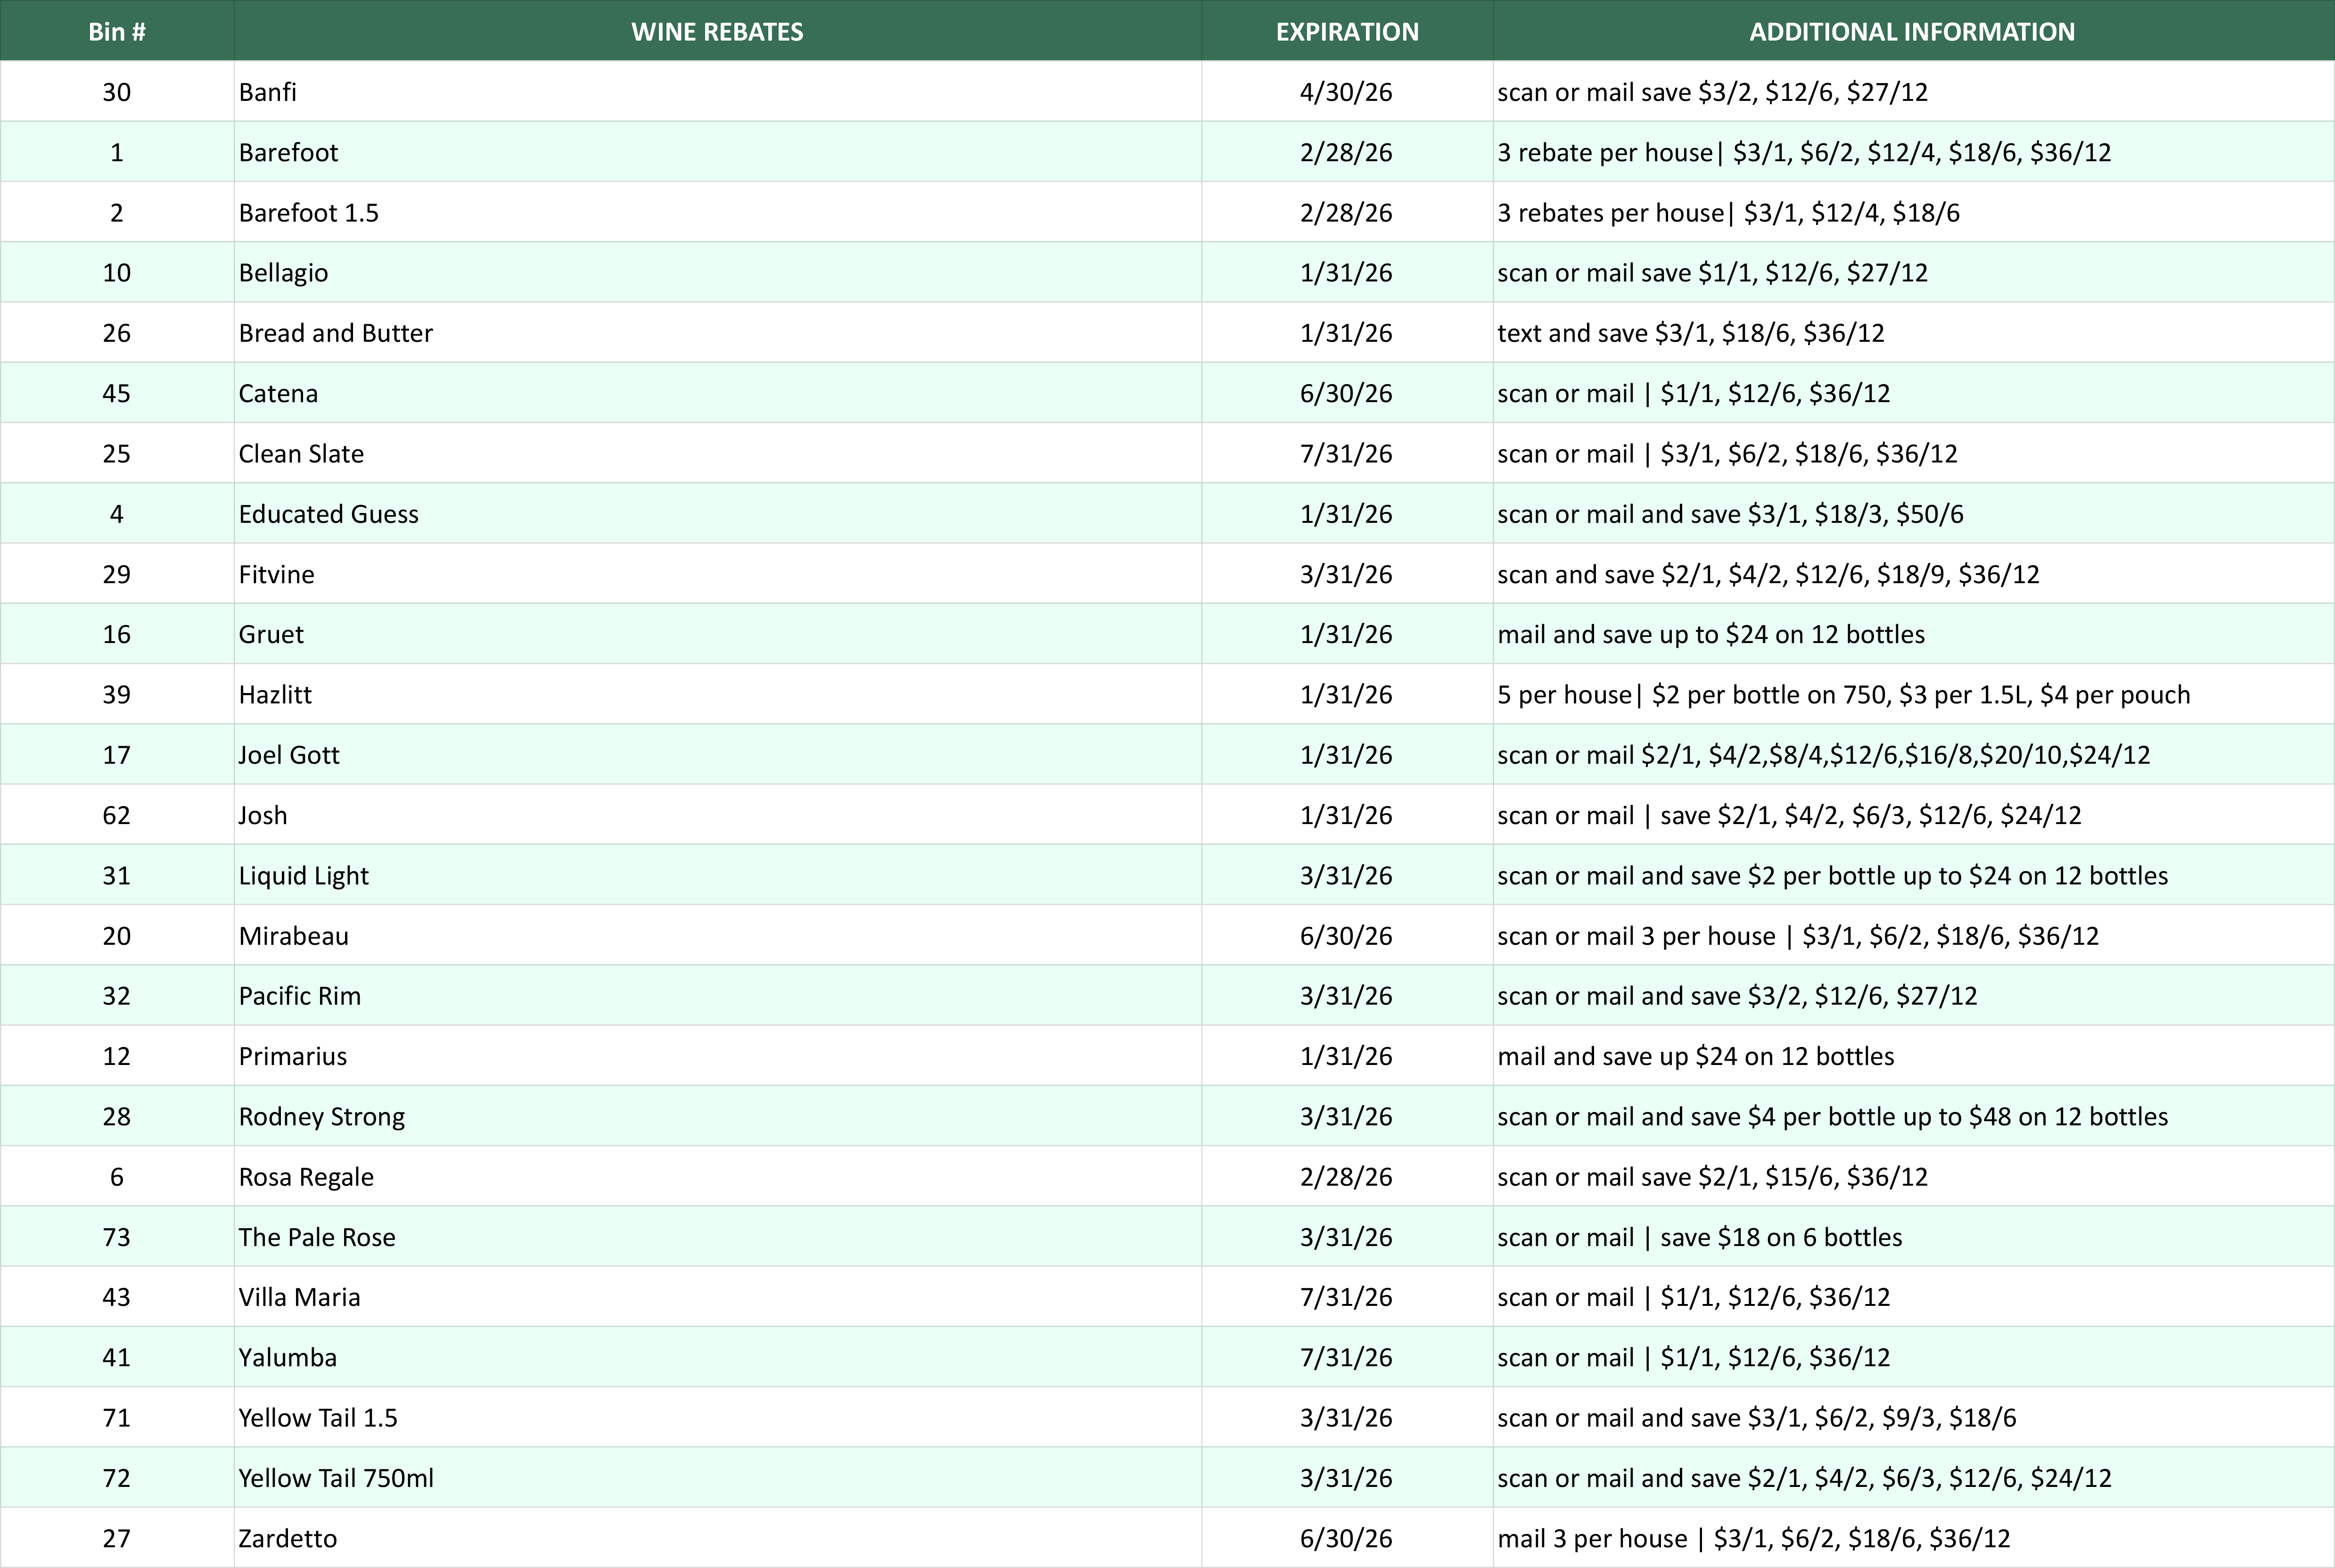Click the Bin # column header
This screenshot has width=2335, height=1568.
coord(117,31)
